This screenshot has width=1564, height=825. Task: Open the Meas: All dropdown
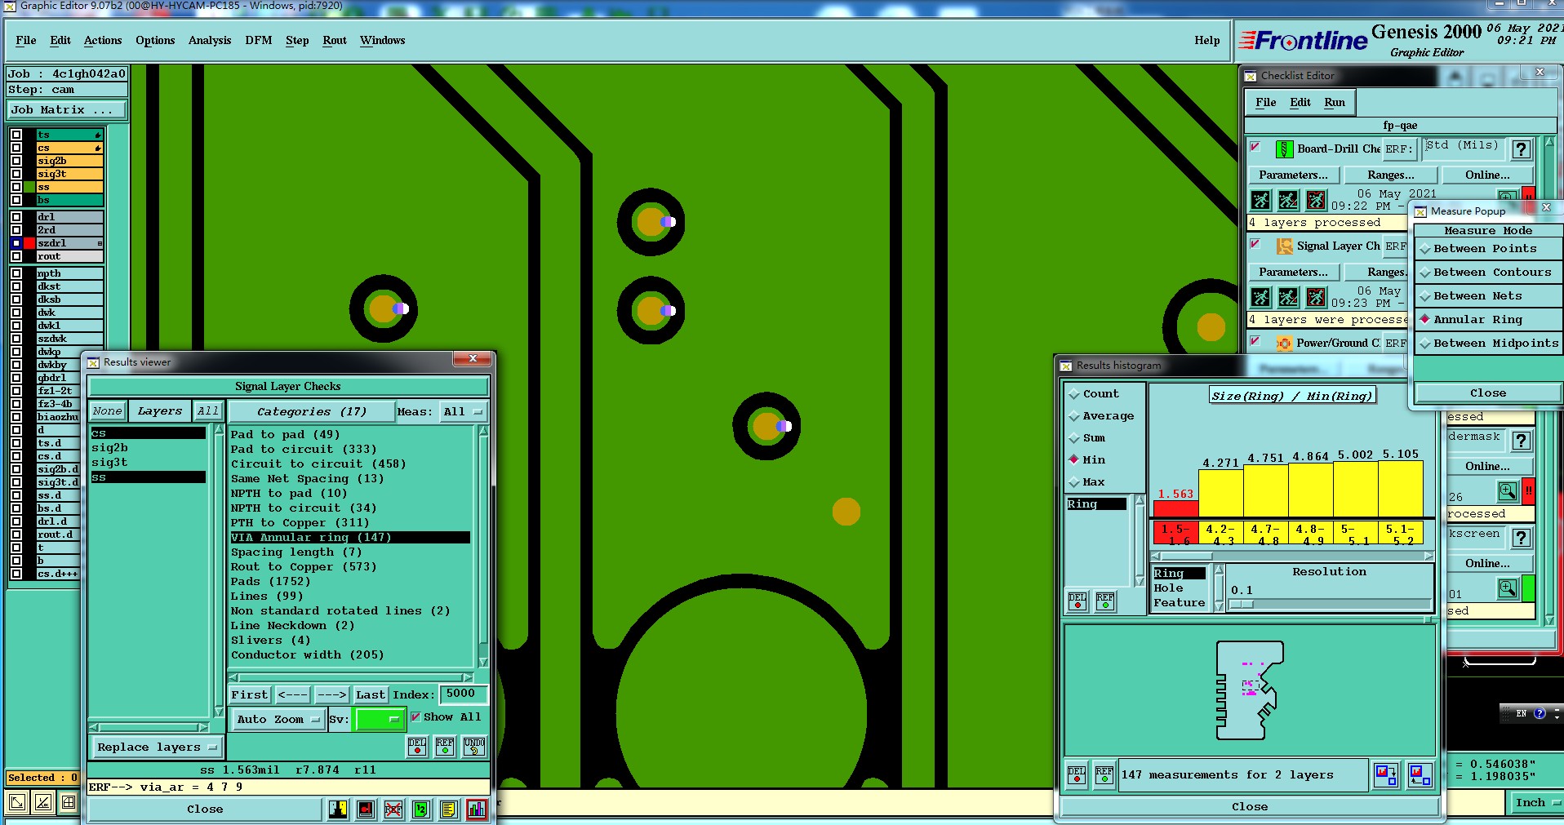(x=463, y=412)
